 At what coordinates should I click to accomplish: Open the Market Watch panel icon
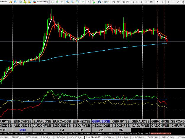(x=11, y=2)
